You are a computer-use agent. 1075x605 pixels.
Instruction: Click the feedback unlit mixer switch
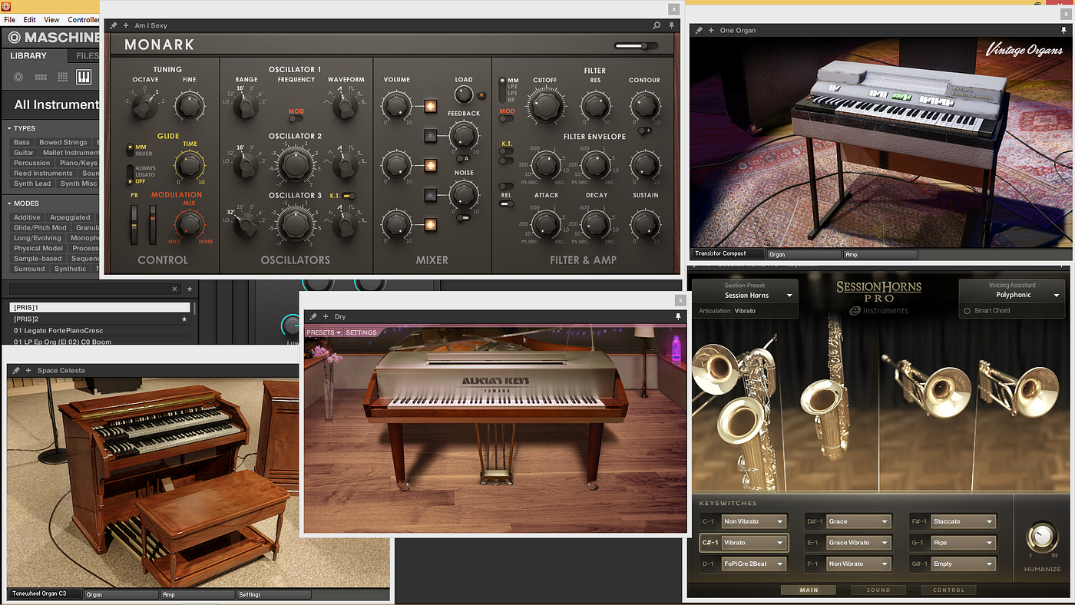(x=430, y=136)
